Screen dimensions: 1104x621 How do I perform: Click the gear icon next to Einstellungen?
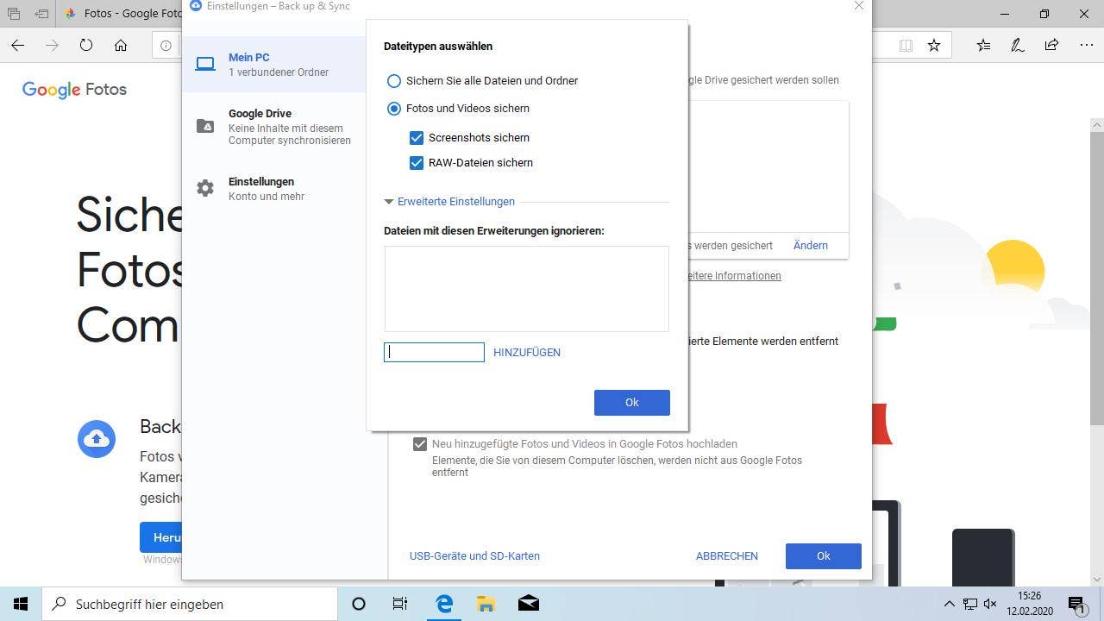(x=205, y=187)
